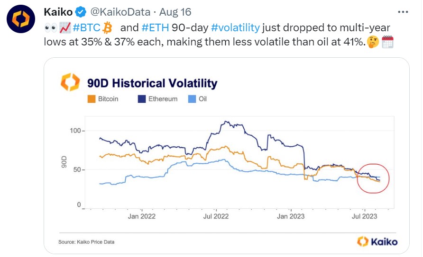
Task: Click the dark blue Ethereum legend swatch
Action: (x=142, y=99)
